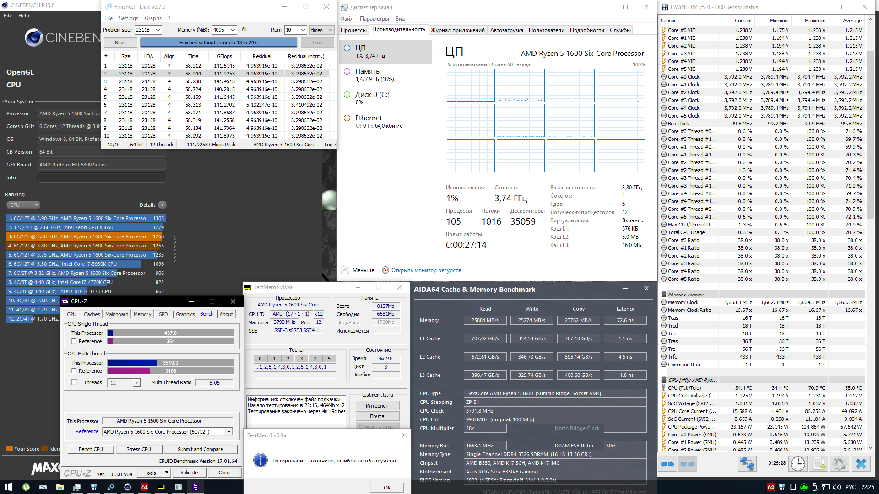Open the Problem size dropdown in LinX
The height and width of the screenshot is (494, 879).
click(x=158, y=30)
